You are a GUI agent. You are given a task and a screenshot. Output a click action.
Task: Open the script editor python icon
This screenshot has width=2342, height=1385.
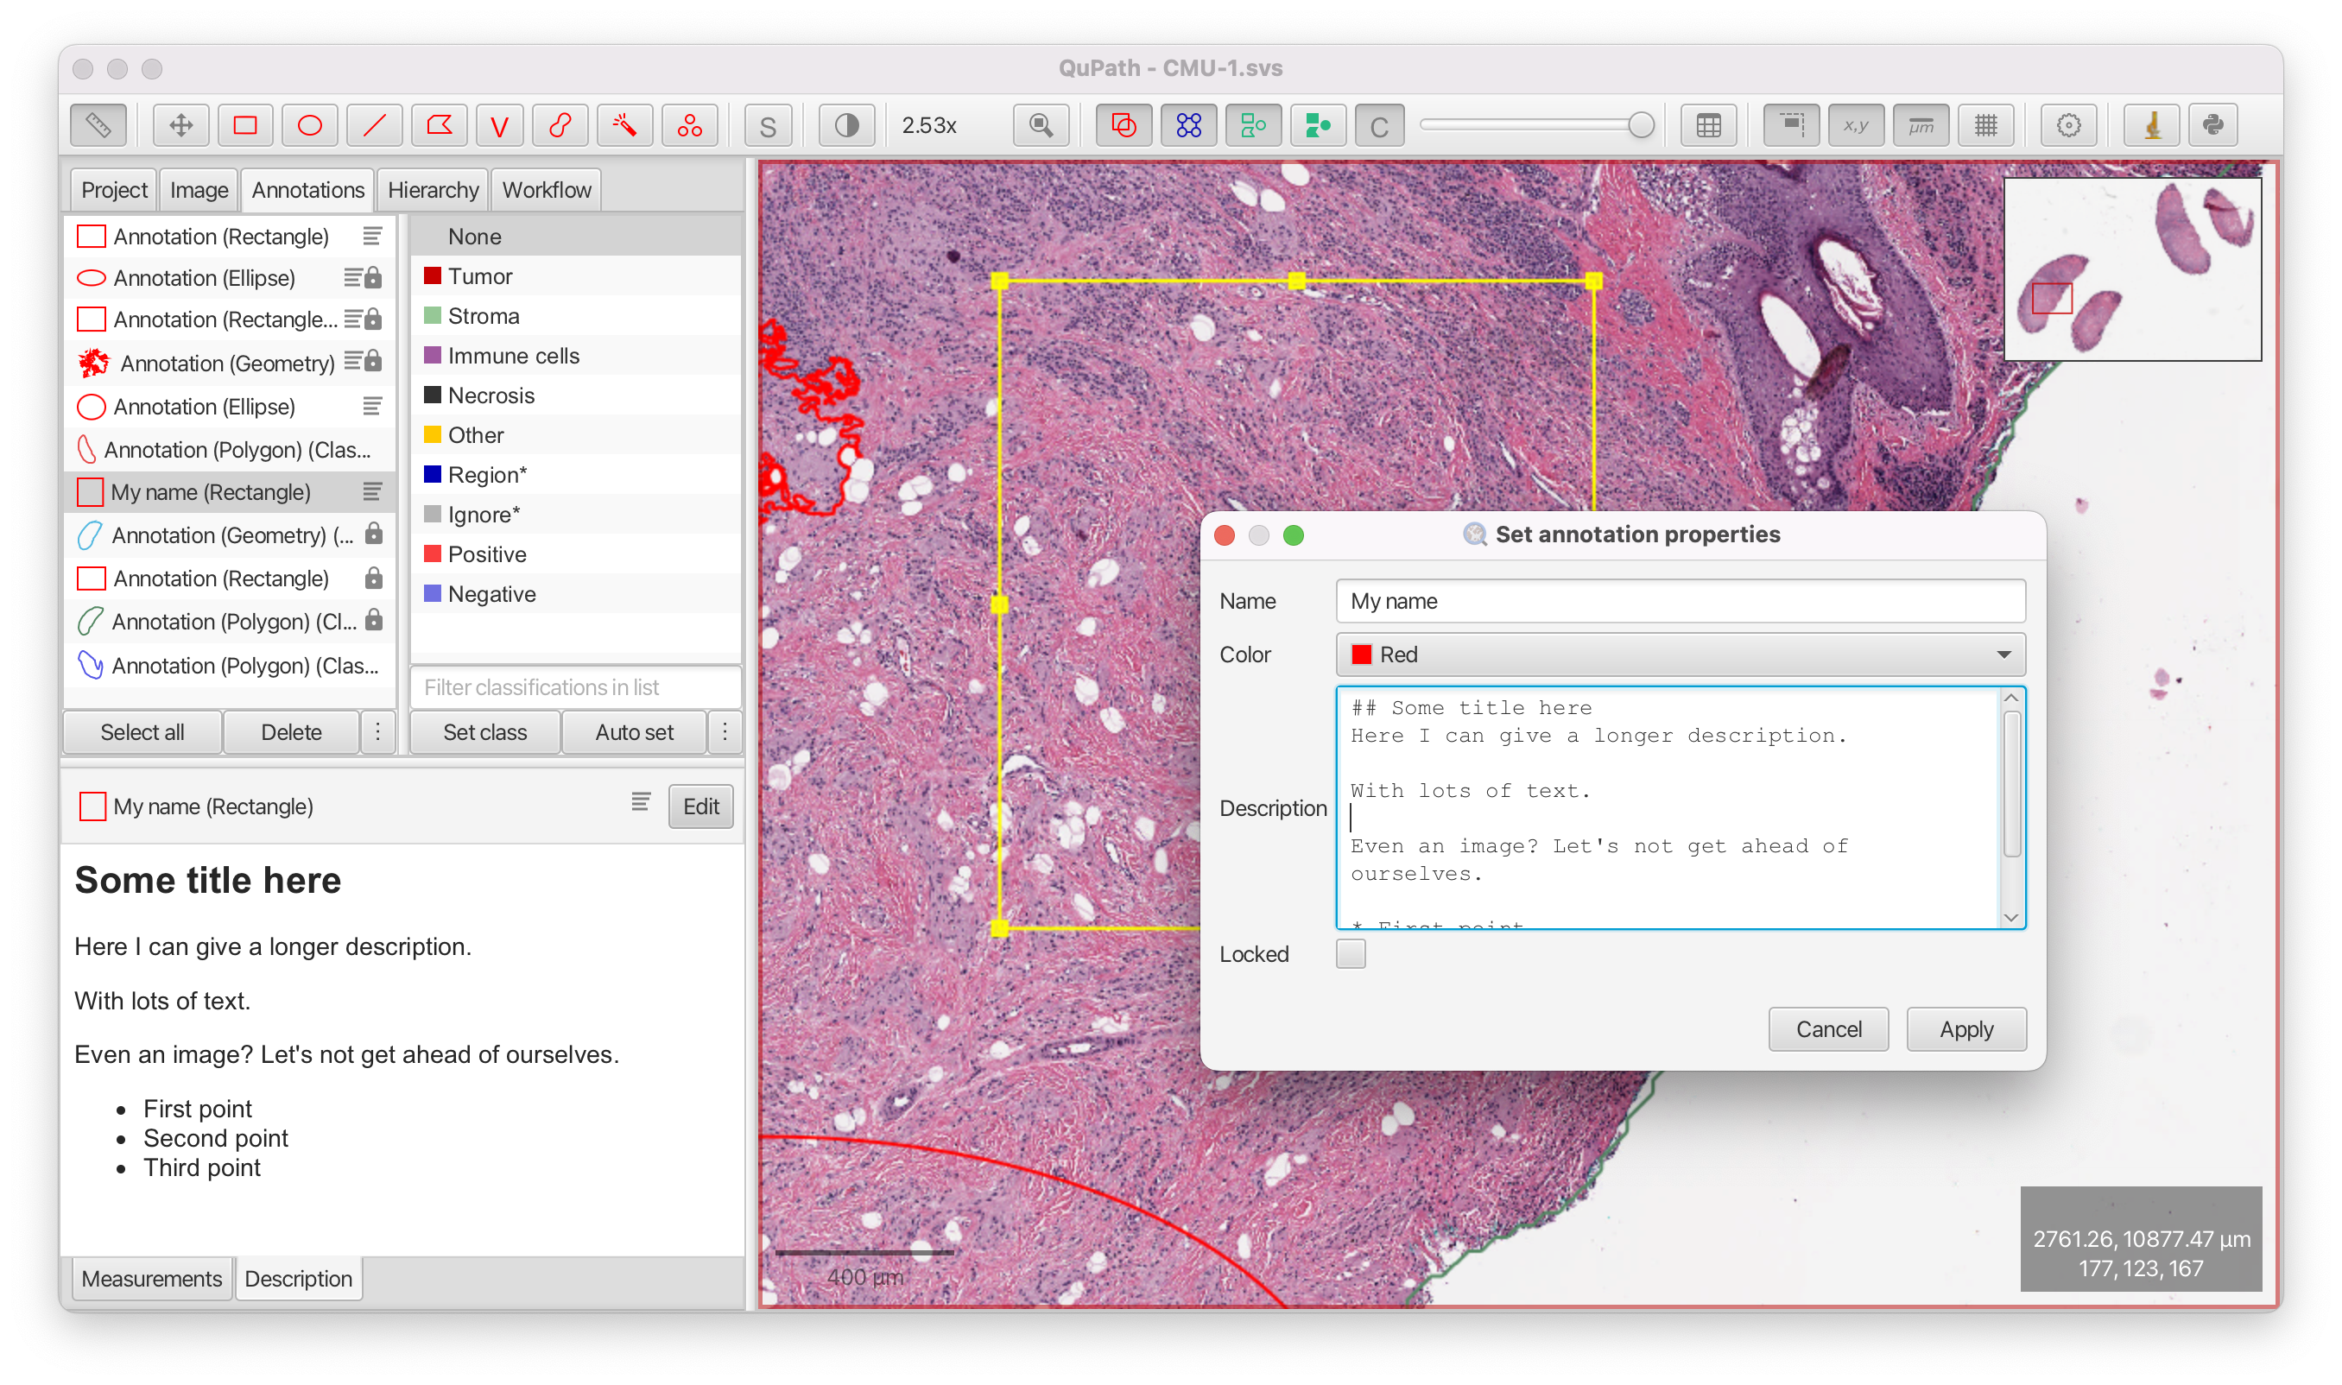pos(2212,125)
